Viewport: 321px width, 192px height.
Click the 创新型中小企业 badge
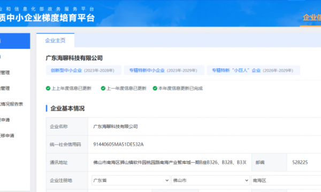pos(83,70)
